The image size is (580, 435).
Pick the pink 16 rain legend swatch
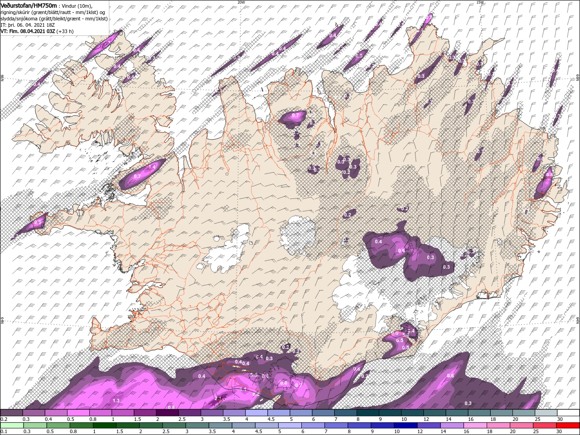475,425
